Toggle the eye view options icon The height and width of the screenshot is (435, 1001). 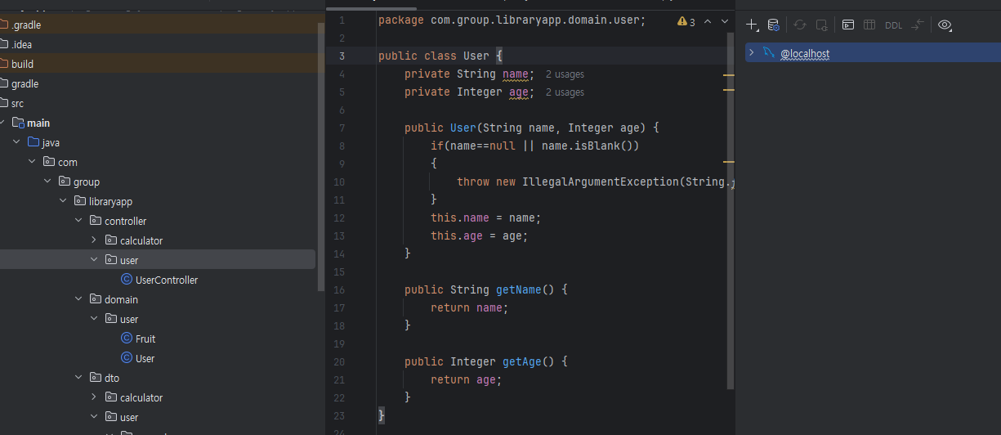pos(945,25)
